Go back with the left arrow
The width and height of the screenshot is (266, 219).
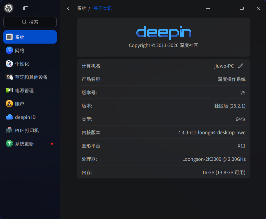[68, 8]
